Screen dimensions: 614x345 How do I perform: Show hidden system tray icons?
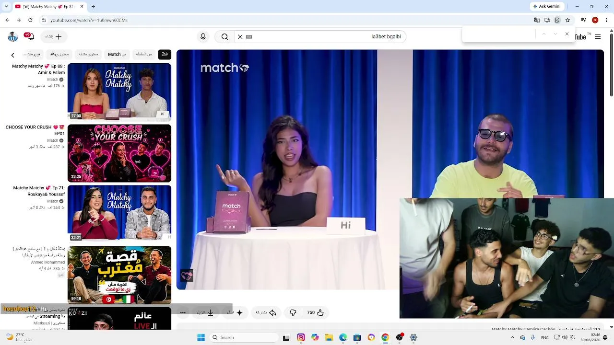512,337
